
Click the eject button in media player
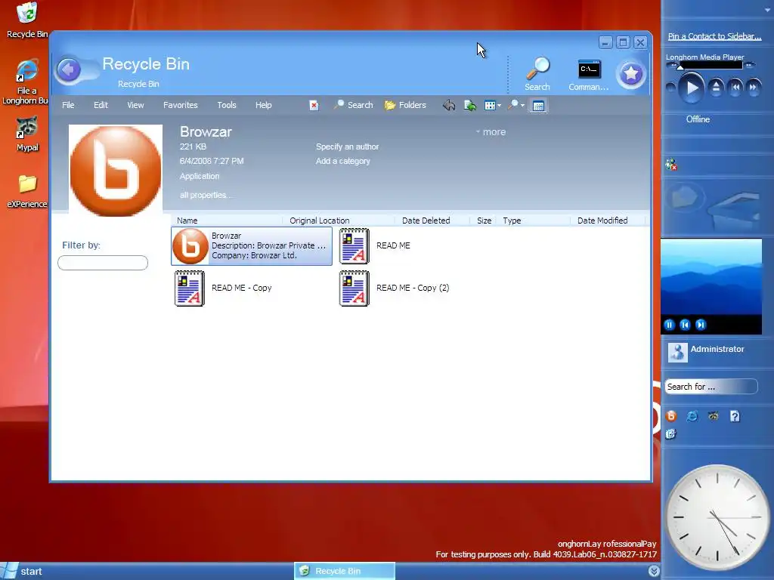coord(716,88)
